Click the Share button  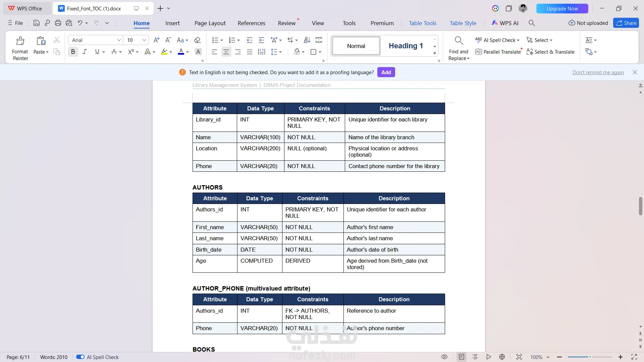(626, 23)
